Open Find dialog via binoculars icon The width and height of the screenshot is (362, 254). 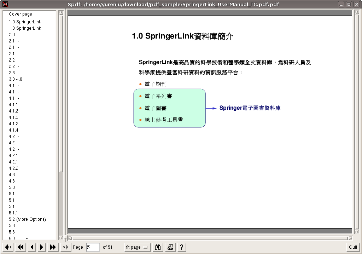[158, 247]
